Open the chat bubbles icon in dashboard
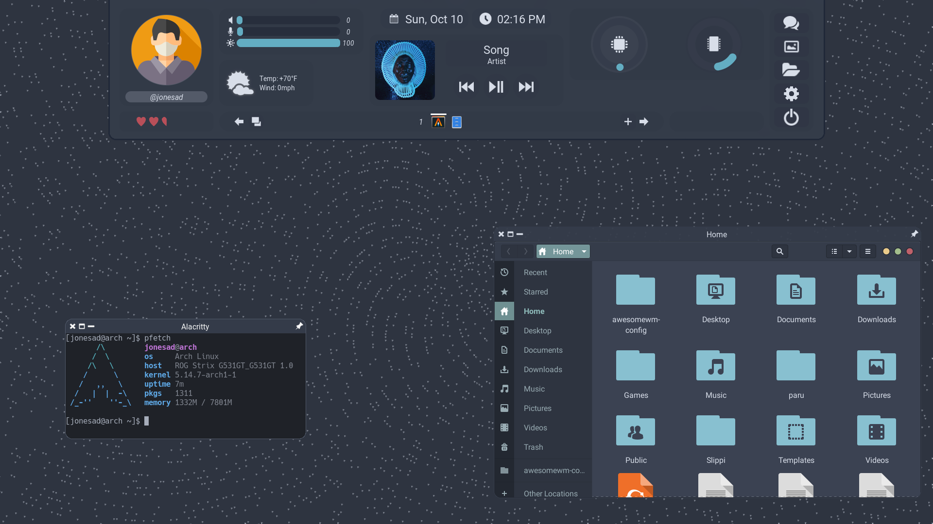This screenshot has height=524, width=933. 791,23
